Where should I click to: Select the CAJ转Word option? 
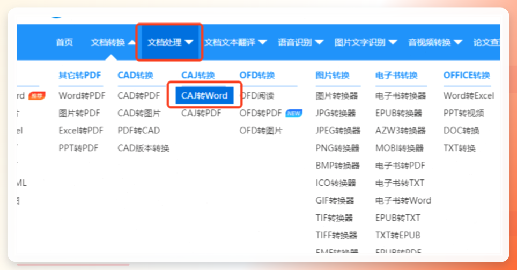pos(204,95)
